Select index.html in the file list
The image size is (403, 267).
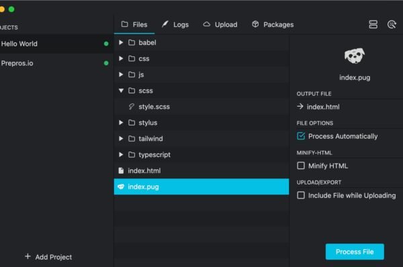pos(201,170)
